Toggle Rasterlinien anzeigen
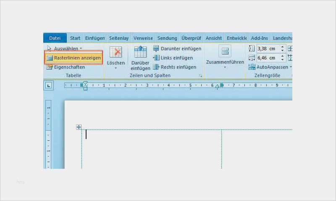Image resolution: width=336 pixels, height=201 pixels. [x=74, y=58]
